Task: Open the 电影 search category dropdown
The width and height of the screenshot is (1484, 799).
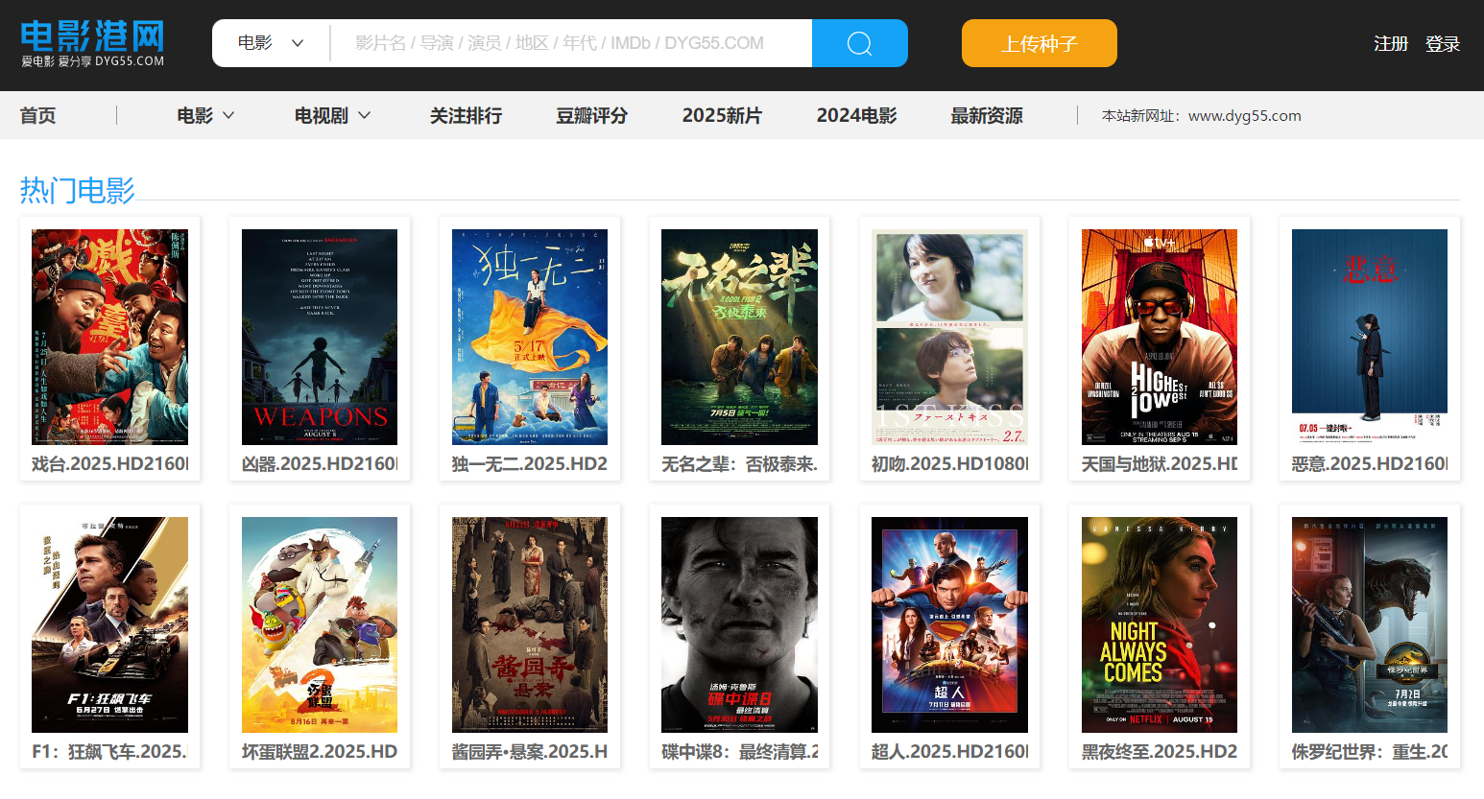Action: [x=271, y=43]
